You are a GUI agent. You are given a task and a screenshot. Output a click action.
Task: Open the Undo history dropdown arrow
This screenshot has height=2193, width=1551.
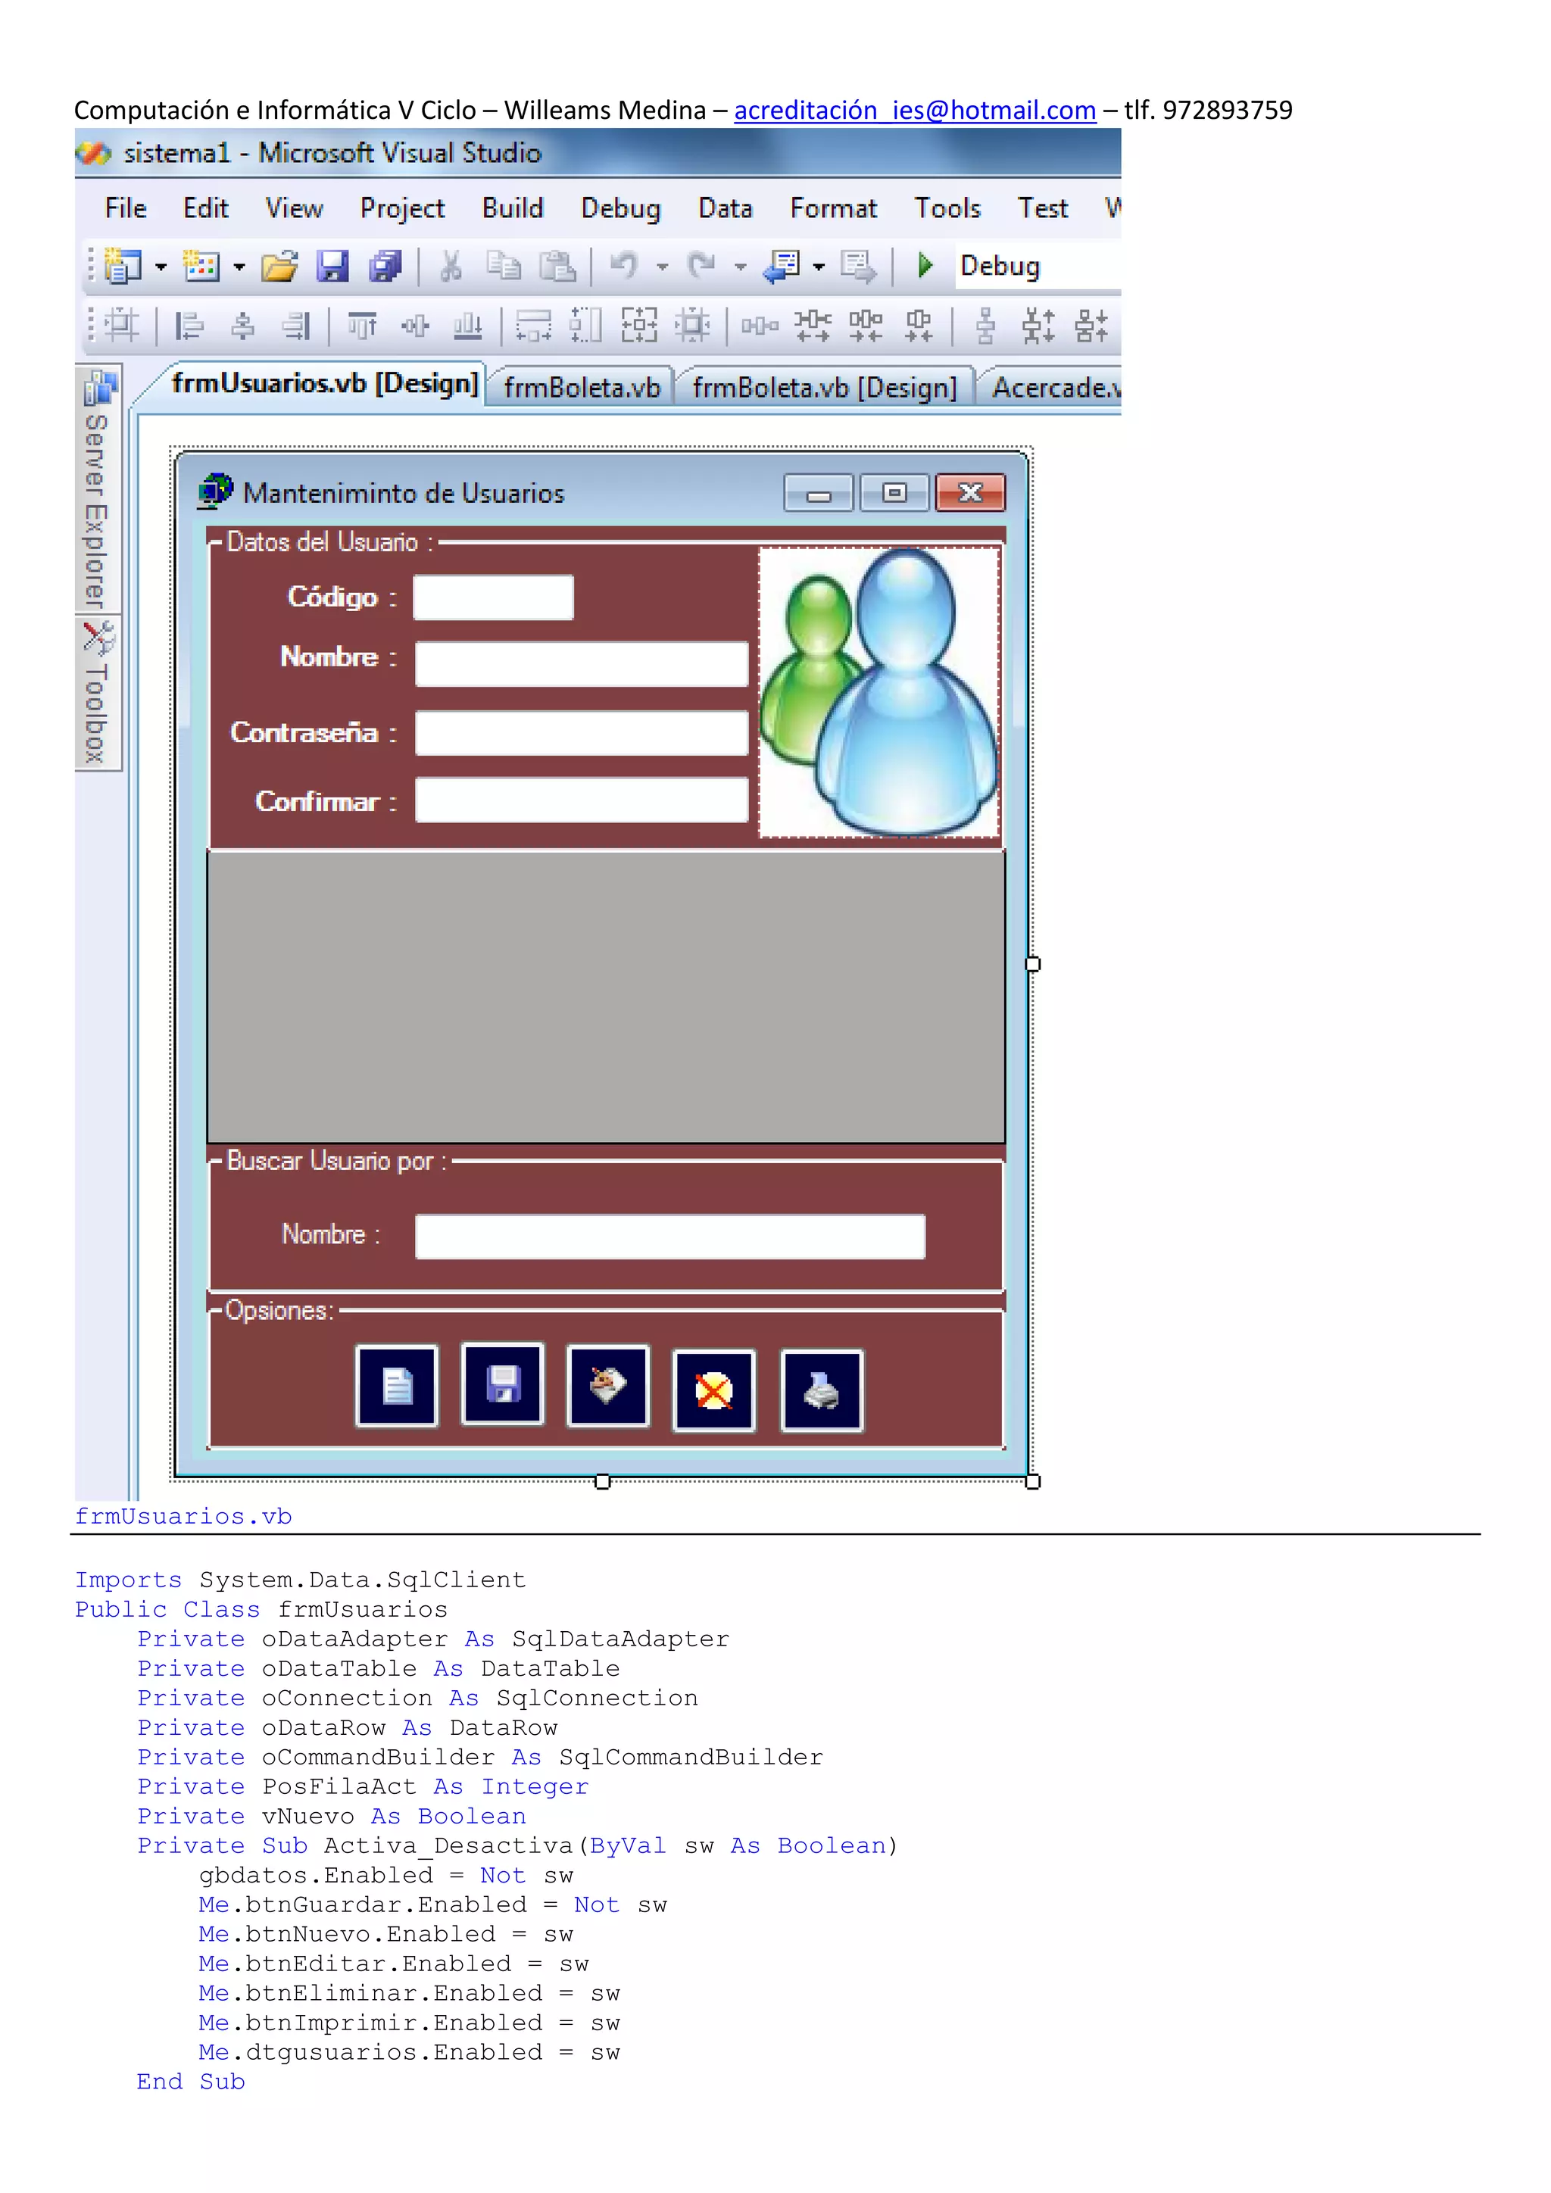pos(662,267)
